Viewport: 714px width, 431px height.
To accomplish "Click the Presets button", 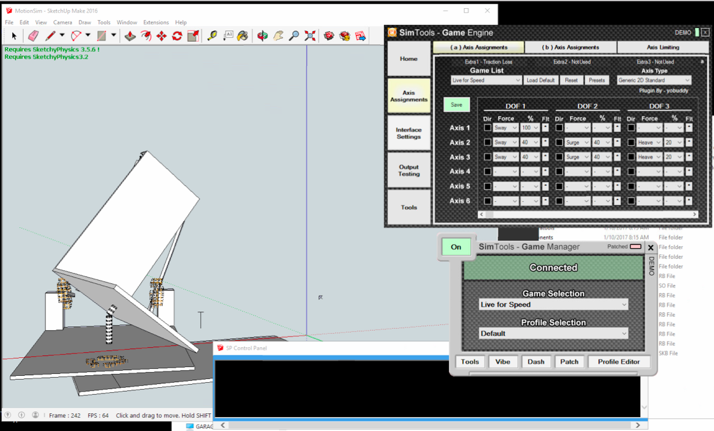I will 596,80.
